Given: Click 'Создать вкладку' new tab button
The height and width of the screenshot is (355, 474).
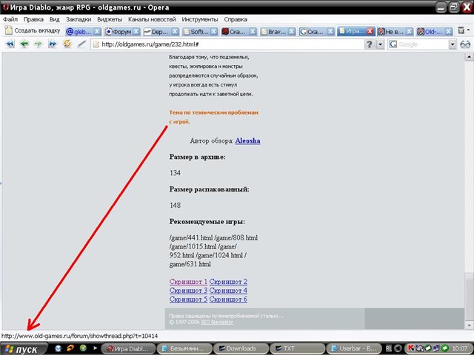Looking at the screenshot, I should click(x=33, y=30).
